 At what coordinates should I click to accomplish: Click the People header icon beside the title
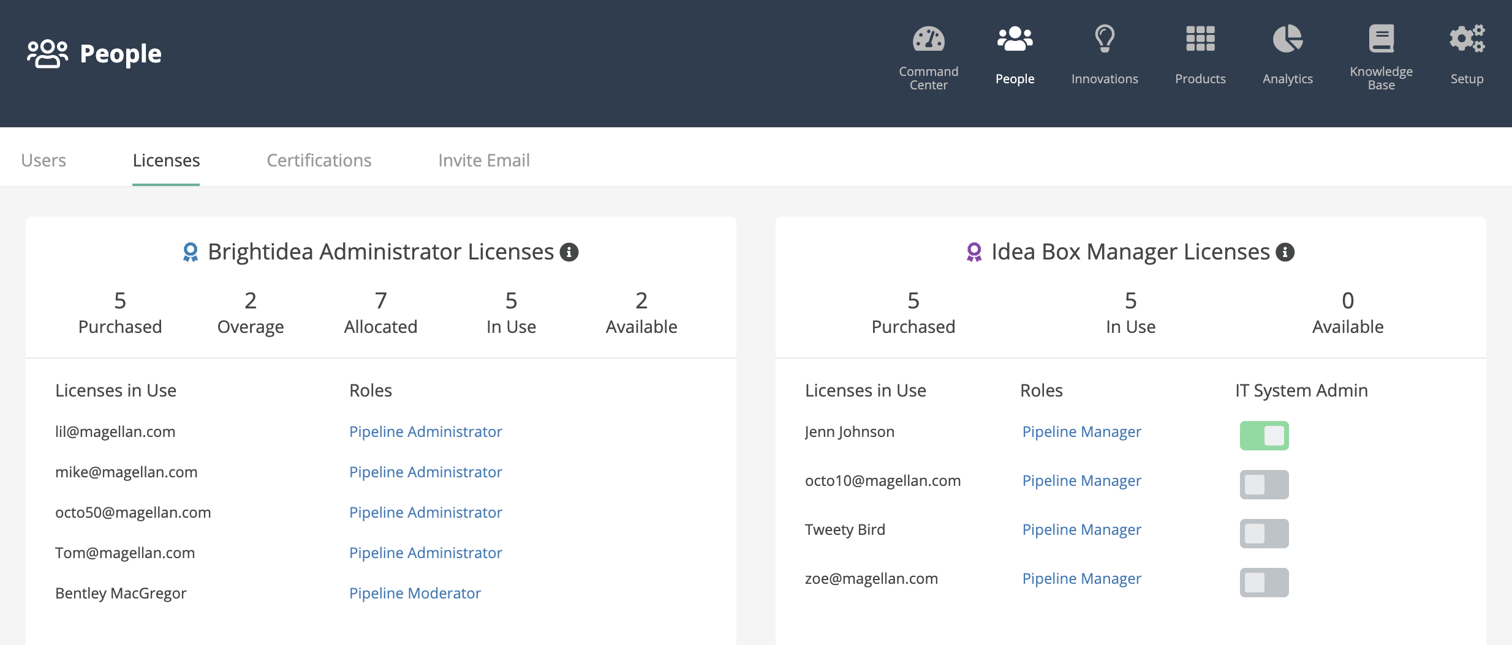point(47,54)
